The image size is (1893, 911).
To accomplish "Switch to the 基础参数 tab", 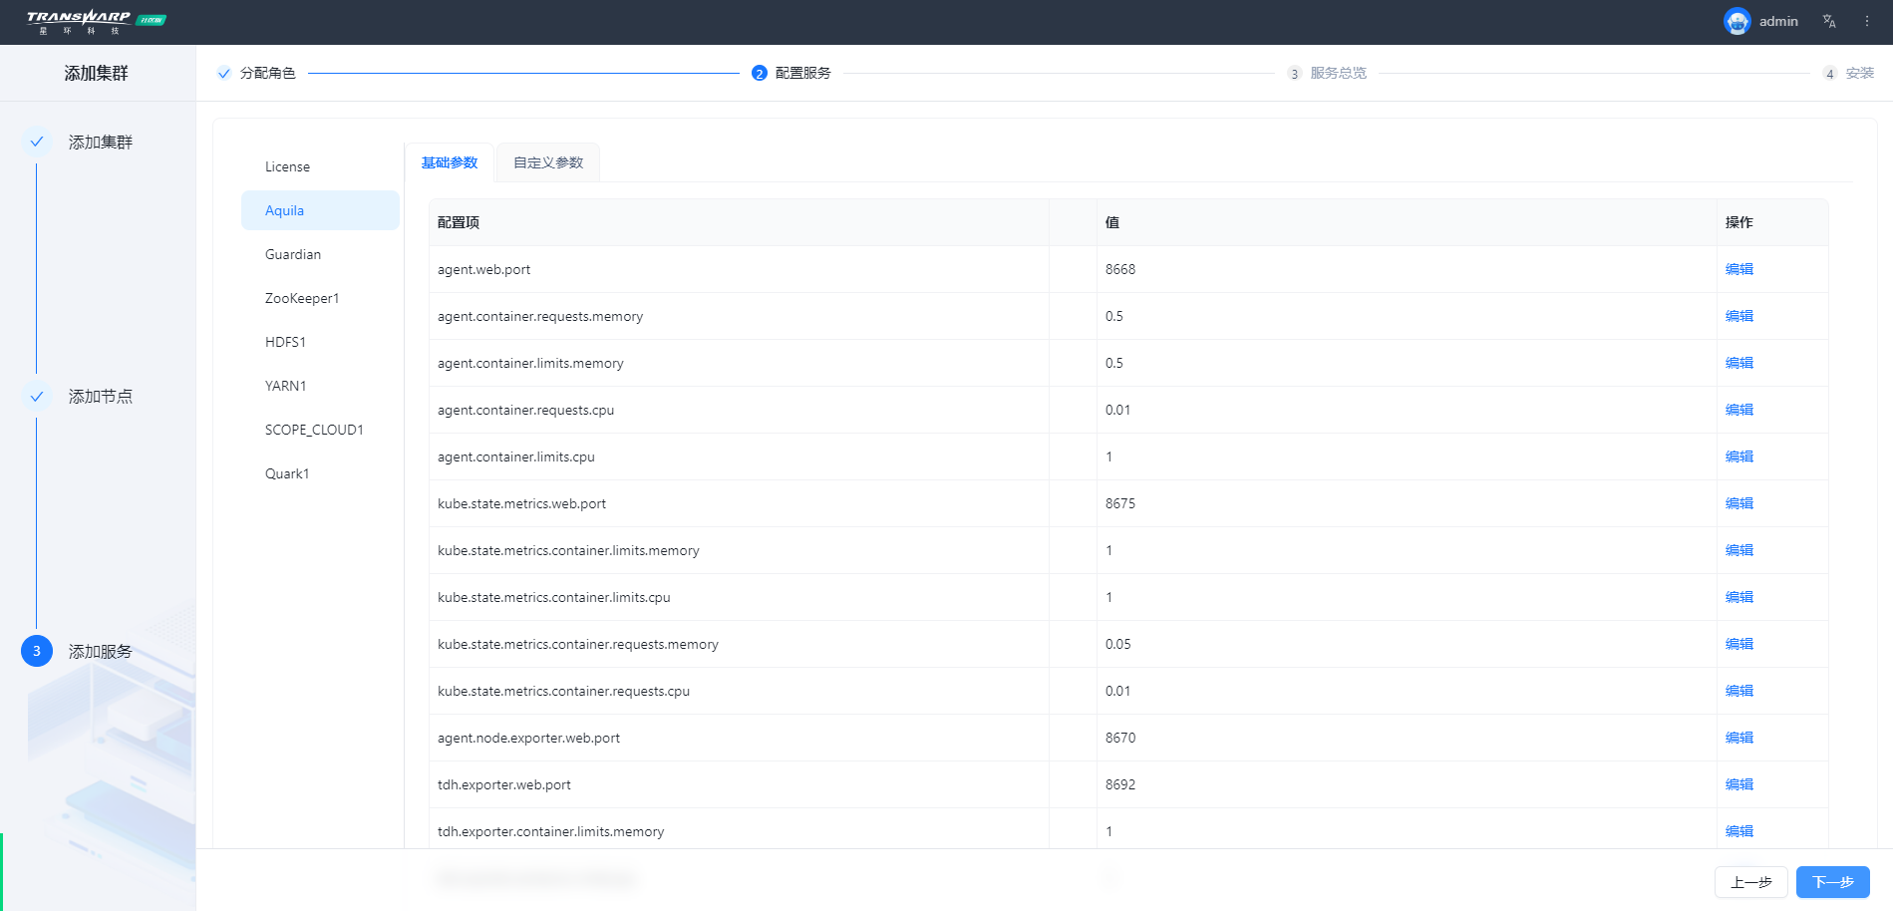I will [x=450, y=162].
